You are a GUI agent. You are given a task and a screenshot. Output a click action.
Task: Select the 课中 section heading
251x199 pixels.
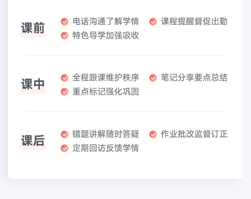33,84
